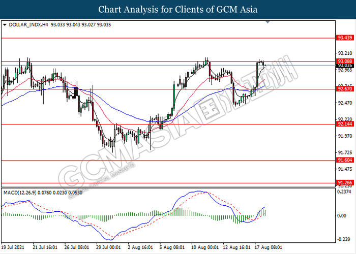Click the 91.970 price axis value
Viewport: 356px width, 254px height.
345,136
